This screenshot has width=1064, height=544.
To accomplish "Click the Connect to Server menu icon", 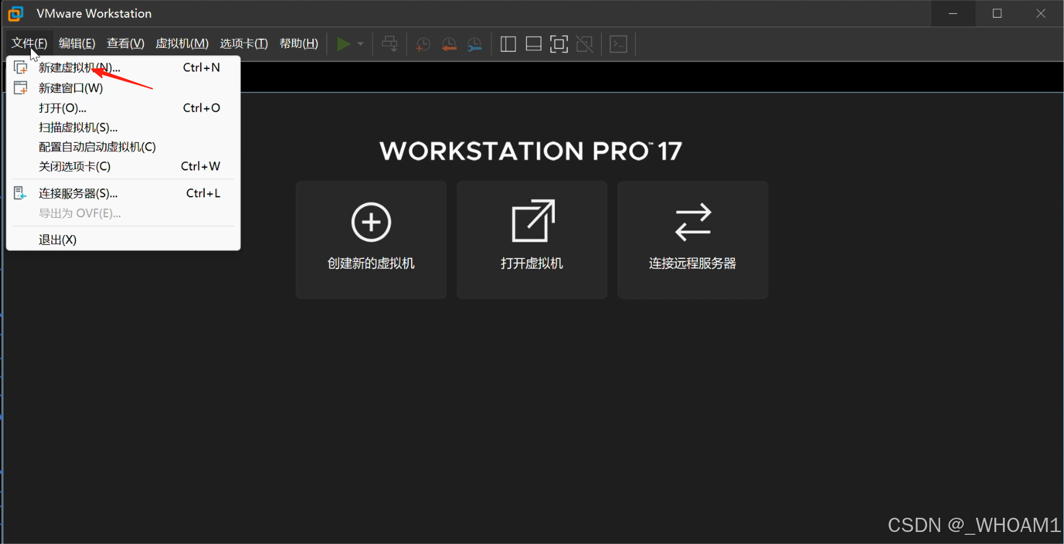I will [20, 193].
